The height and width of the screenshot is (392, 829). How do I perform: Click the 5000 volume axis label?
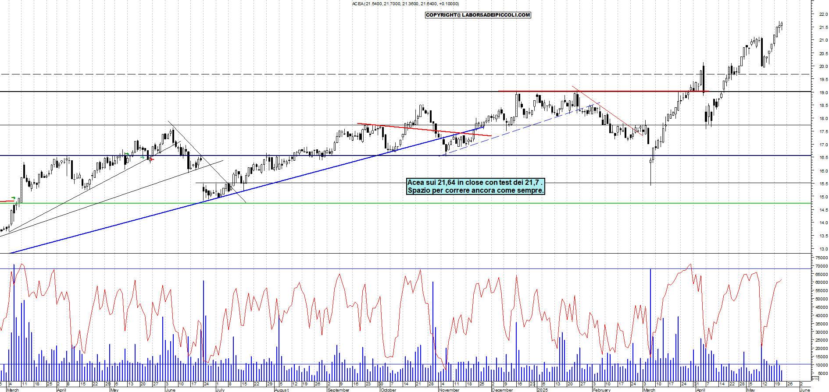(822, 374)
